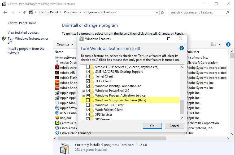Open Install a program from the network
Viewport: 235px width, 155px height.
[x=26, y=51]
